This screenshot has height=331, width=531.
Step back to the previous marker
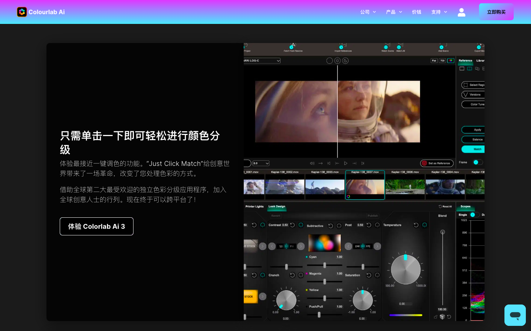click(x=337, y=163)
